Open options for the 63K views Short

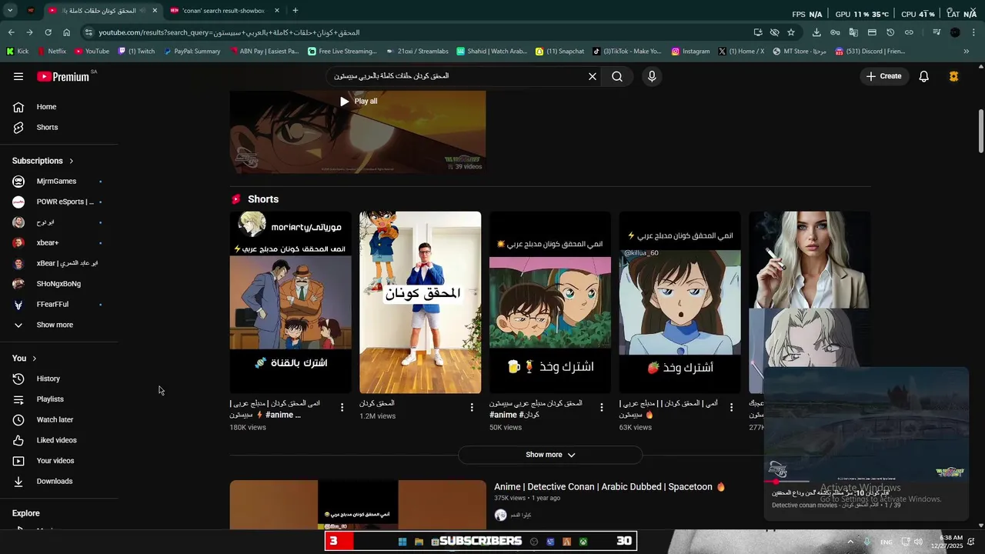(732, 407)
